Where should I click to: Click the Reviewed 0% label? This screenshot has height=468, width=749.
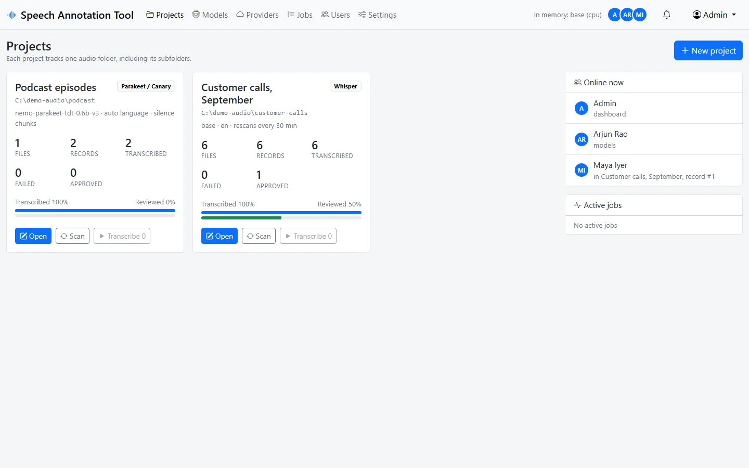coord(155,202)
